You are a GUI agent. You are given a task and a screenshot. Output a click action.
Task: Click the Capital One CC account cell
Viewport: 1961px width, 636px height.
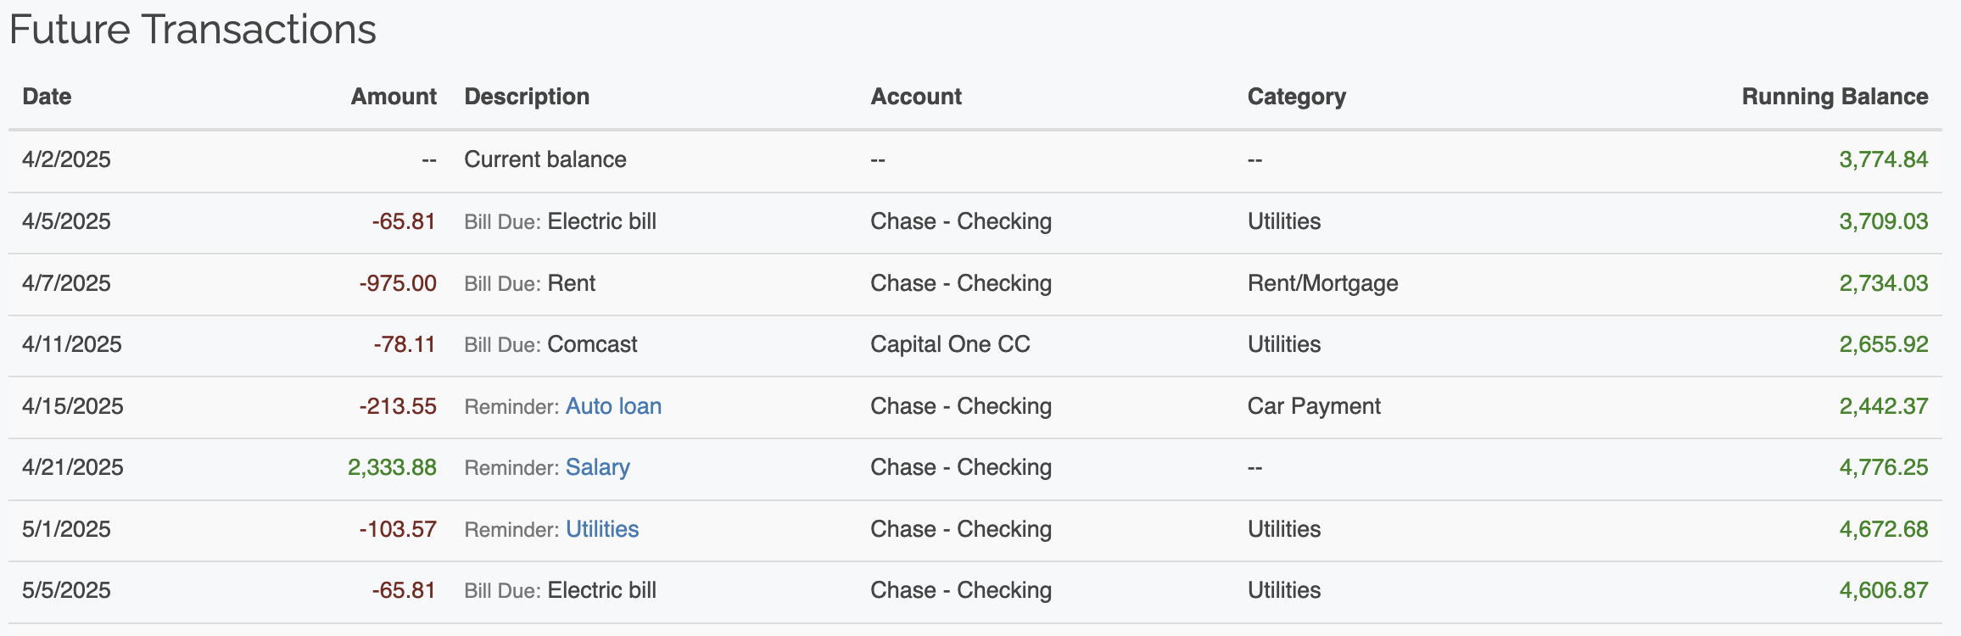(x=950, y=344)
